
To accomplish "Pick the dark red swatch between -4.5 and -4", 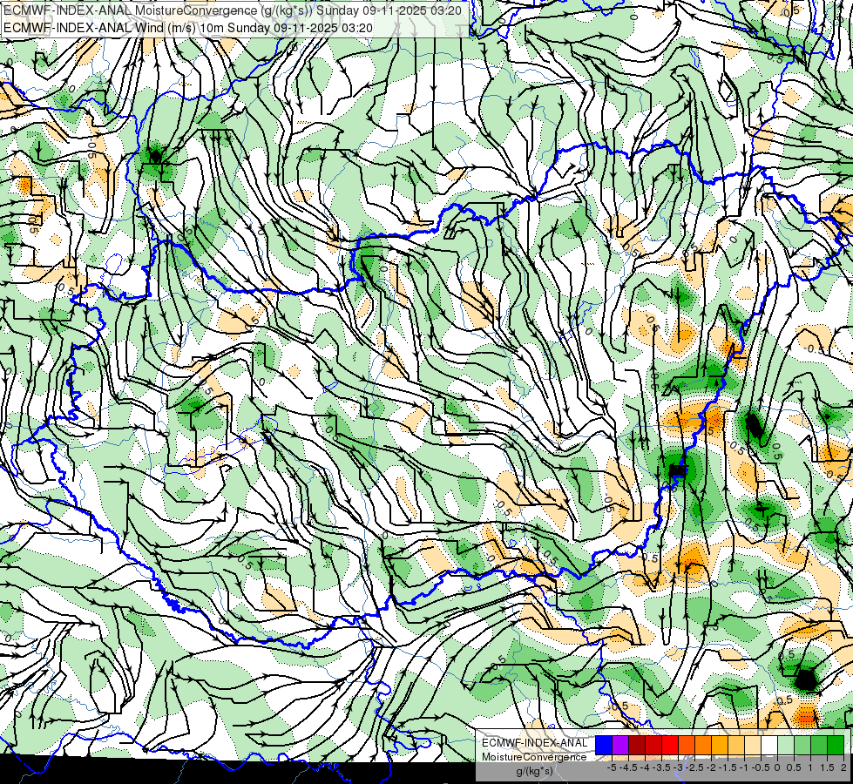I will tap(637, 746).
